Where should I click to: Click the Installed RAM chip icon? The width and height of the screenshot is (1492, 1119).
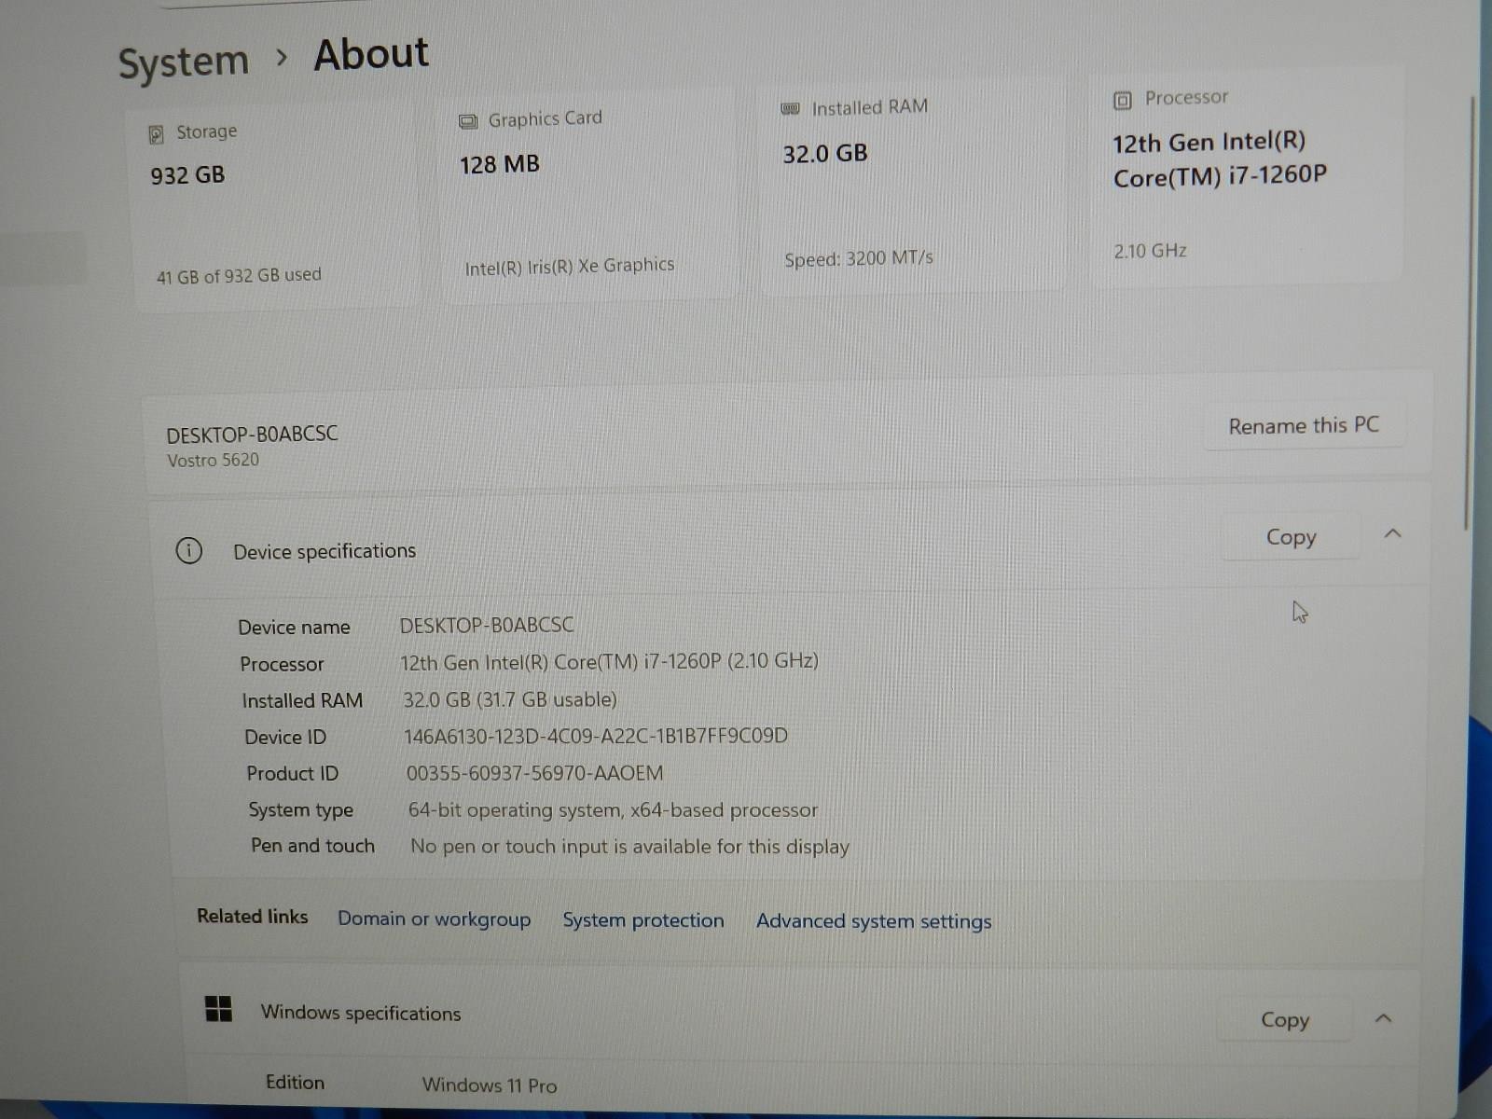(x=790, y=109)
